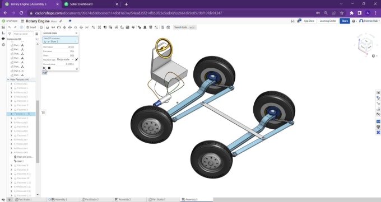381x202 pixels.
Task: Open the Search tools field
Action: 185,27
